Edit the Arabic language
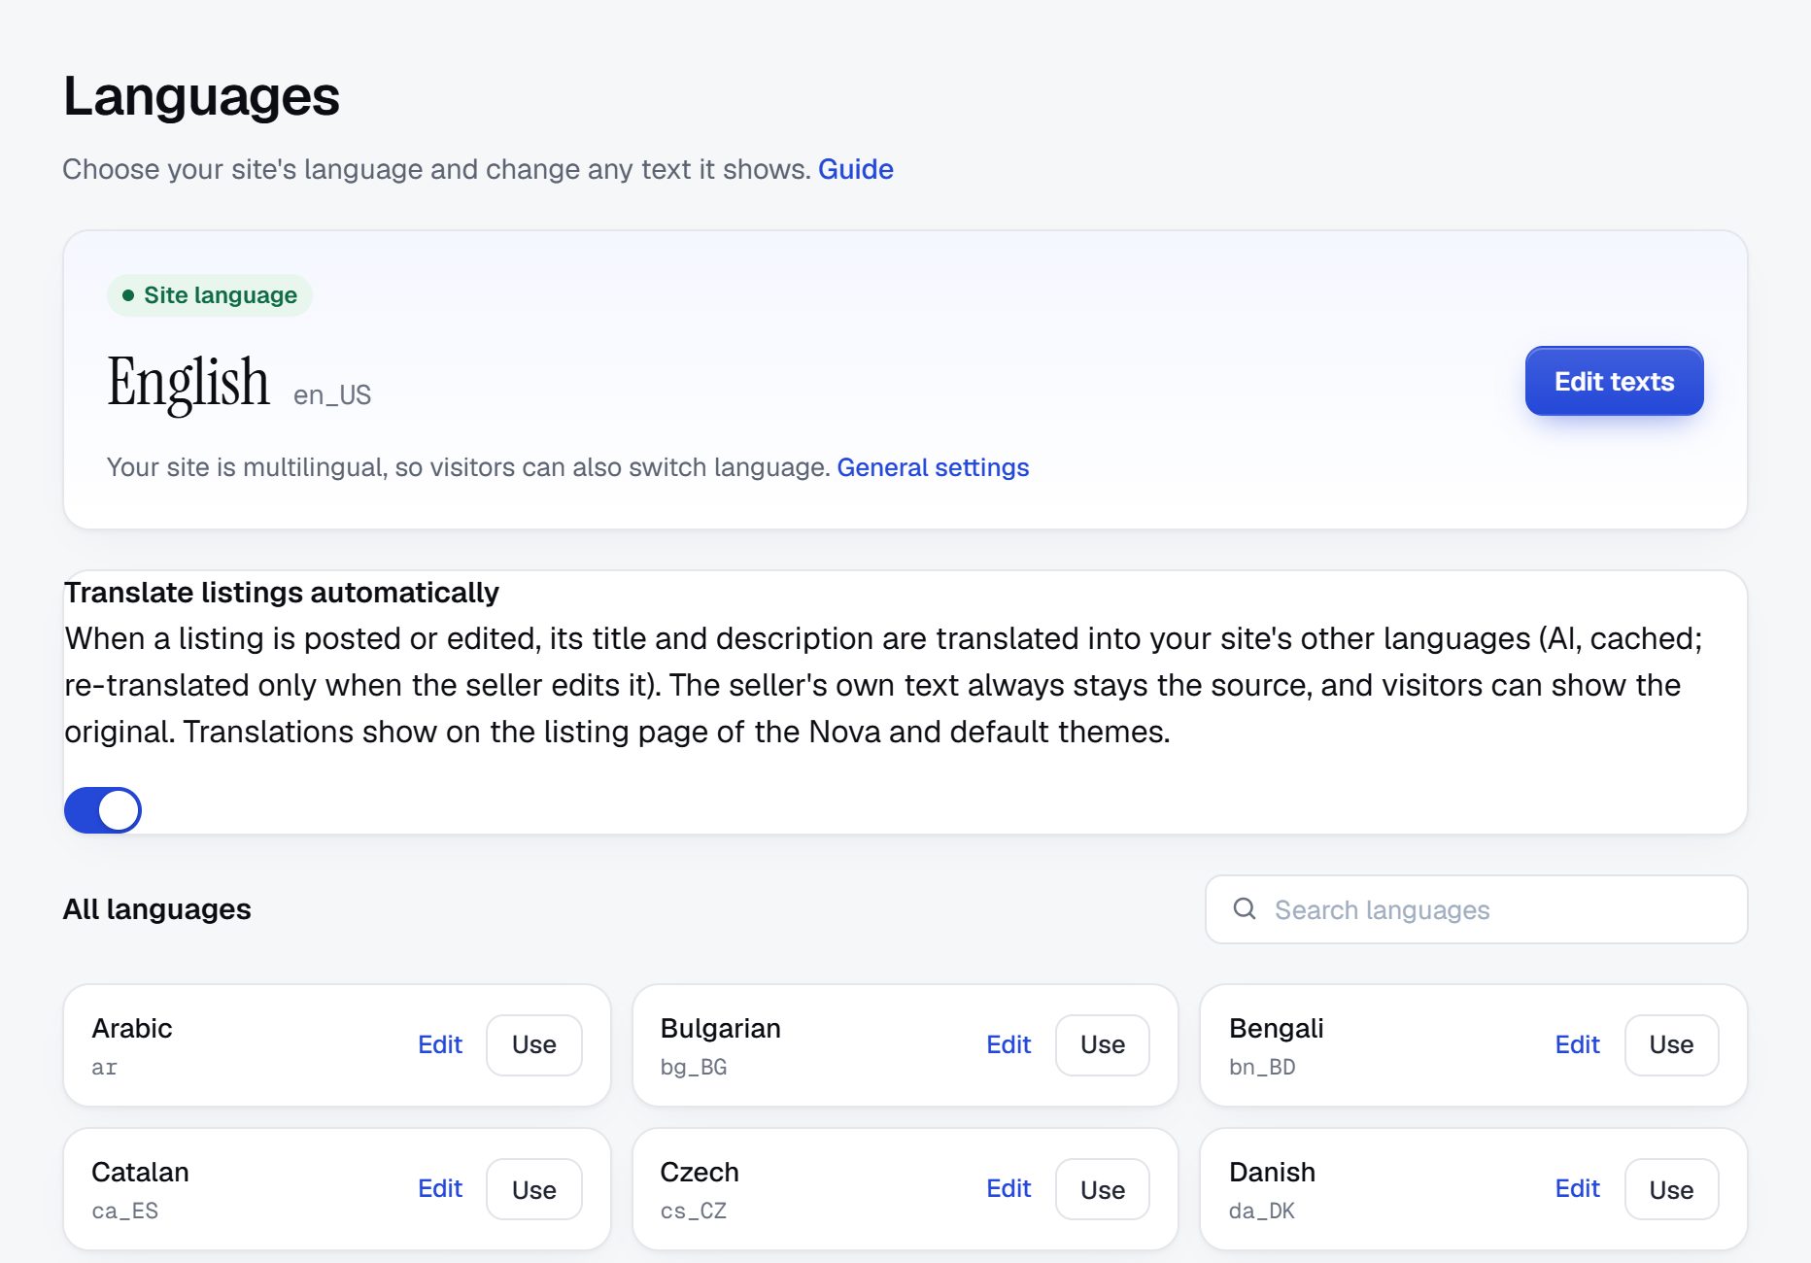 click(439, 1044)
